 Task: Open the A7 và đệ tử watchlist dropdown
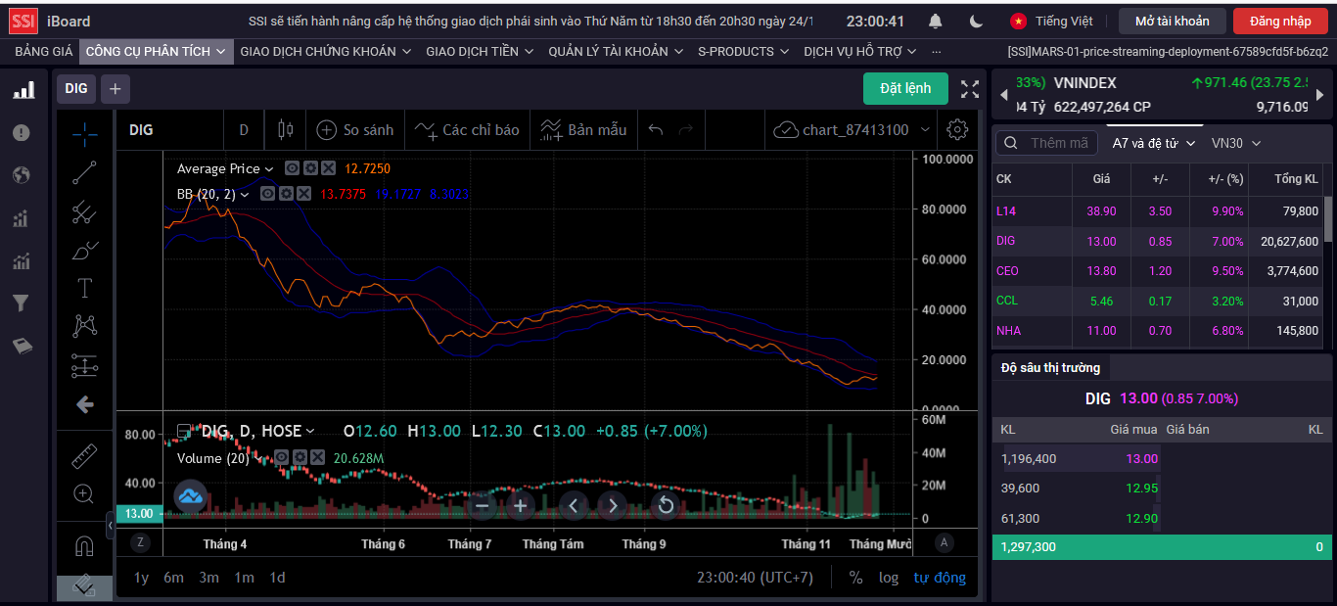(1154, 143)
